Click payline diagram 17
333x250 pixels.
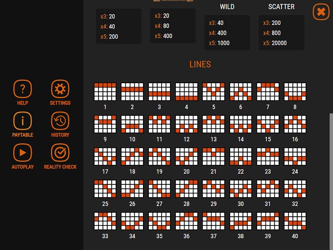(105, 157)
